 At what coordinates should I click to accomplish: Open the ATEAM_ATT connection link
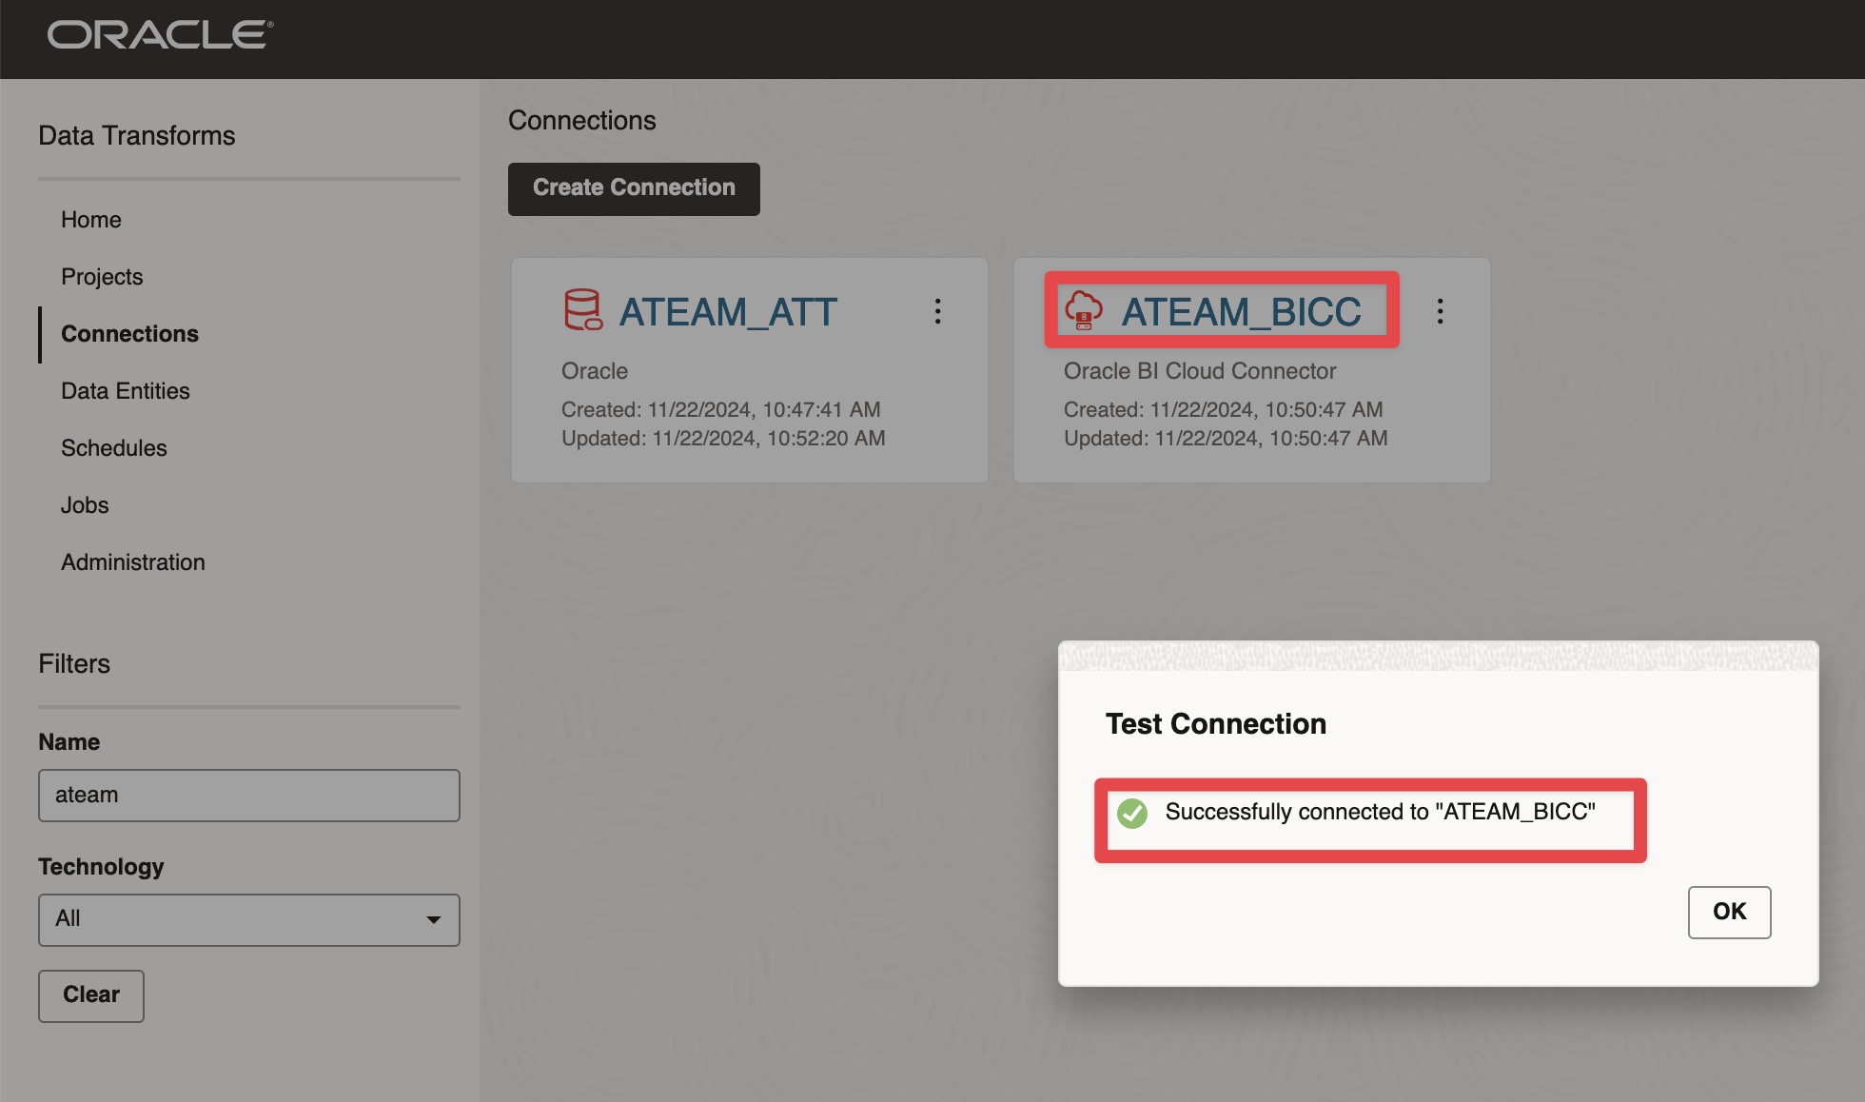(x=728, y=312)
